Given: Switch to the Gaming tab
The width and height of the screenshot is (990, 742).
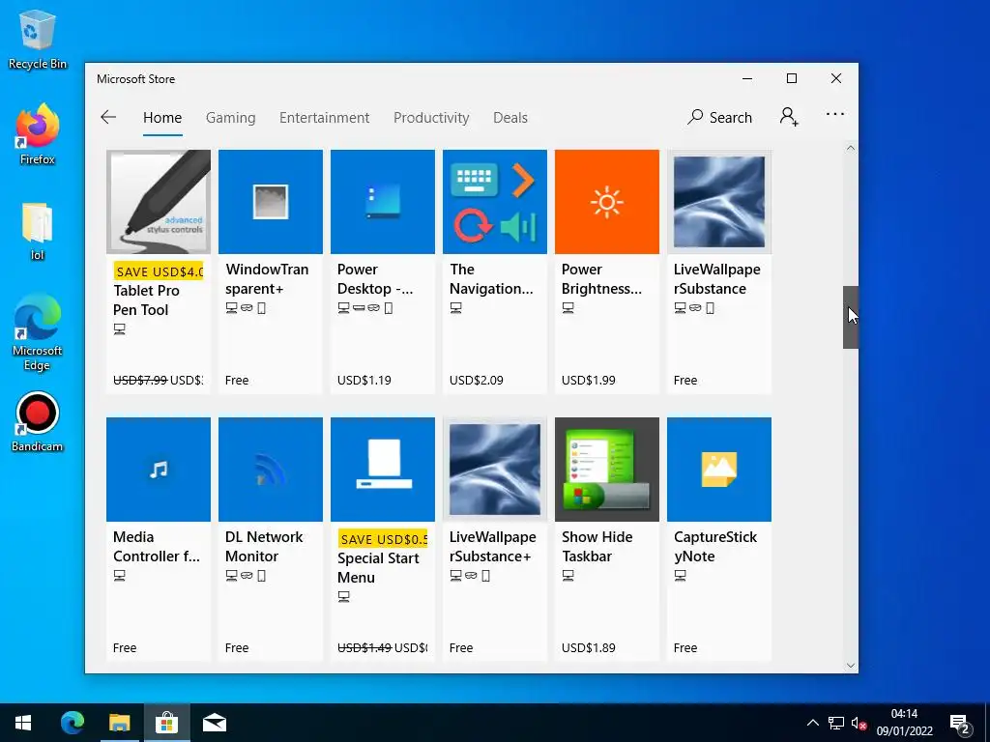Looking at the screenshot, I should (x=230, y=117).
